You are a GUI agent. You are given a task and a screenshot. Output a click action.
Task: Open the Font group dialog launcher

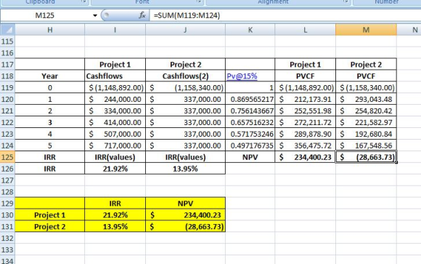[x=199, y=1]
